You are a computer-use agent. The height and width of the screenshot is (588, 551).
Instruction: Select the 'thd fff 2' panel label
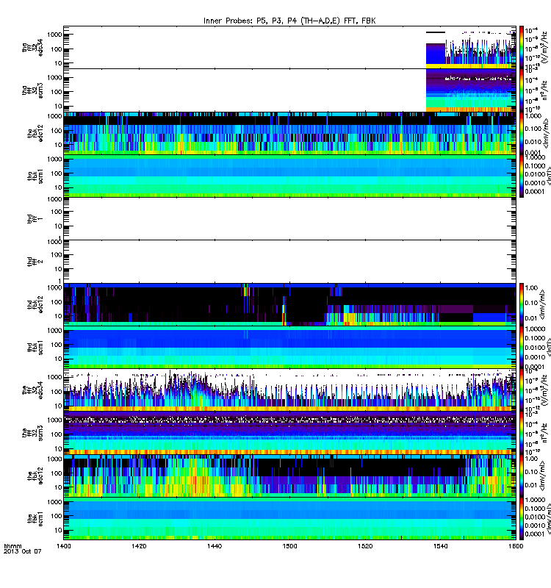click(35, 262)
